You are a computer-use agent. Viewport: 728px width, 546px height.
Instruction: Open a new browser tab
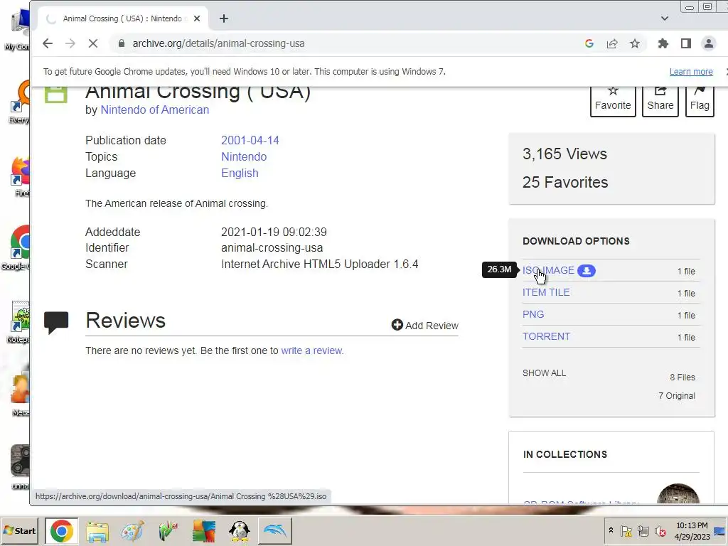point(224,18)
